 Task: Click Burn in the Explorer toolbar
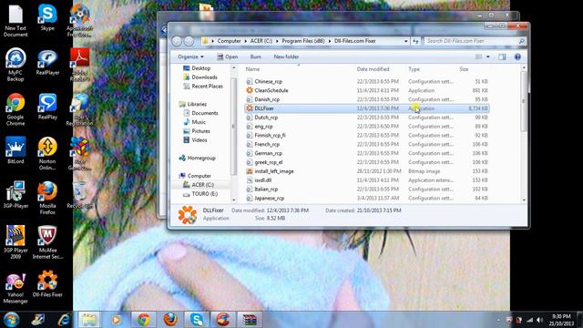pyautogui.click(x=255, y=56)
